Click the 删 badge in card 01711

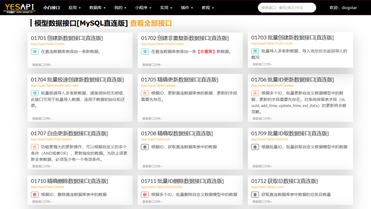(145, 194)
